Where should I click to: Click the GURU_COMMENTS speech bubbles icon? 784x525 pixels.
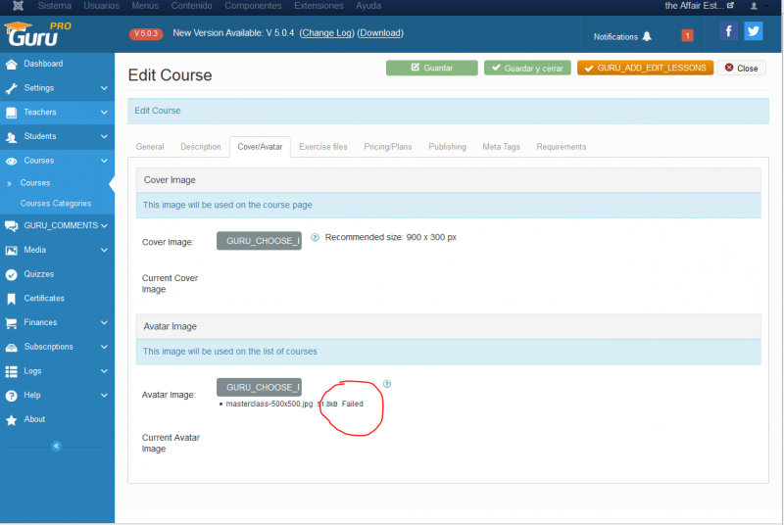point(11,226)
